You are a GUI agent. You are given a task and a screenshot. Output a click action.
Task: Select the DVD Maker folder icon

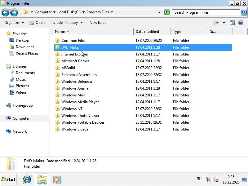[57, 47]
